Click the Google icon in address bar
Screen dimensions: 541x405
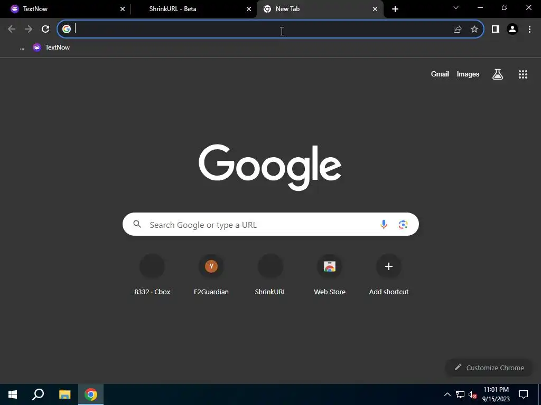point(67,29)
